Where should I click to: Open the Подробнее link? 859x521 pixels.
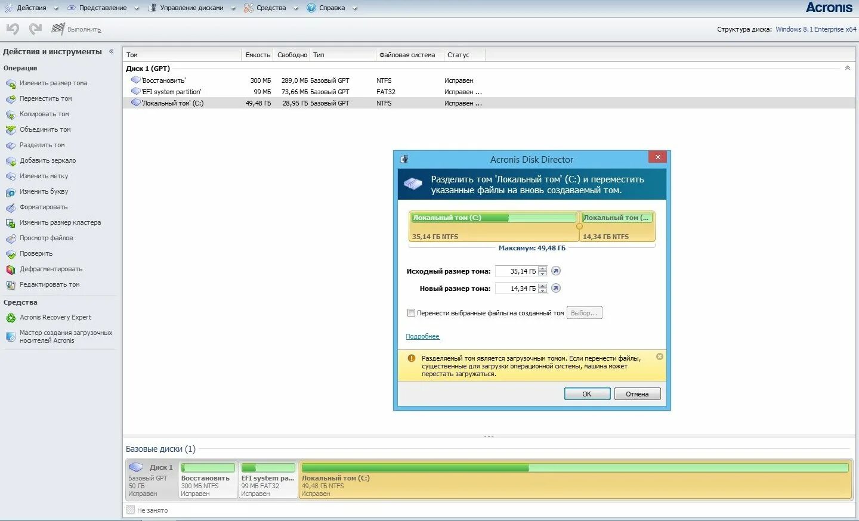[x=422, y=336]
